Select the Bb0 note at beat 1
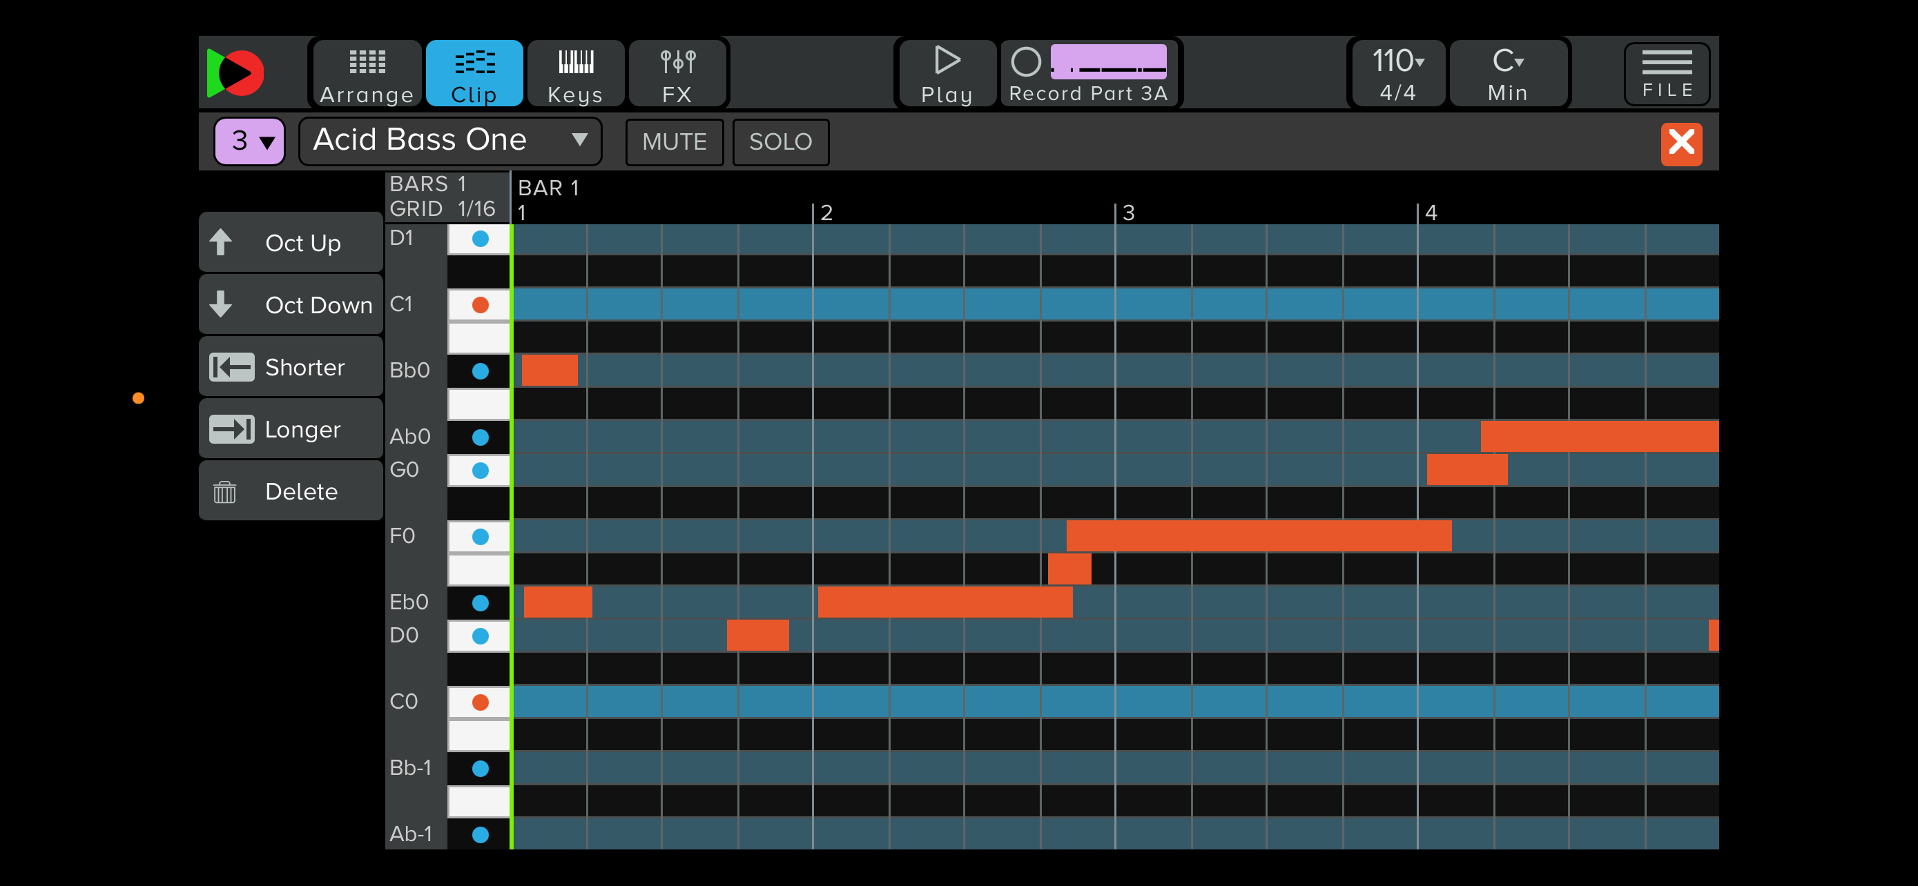 coord(550,371)
